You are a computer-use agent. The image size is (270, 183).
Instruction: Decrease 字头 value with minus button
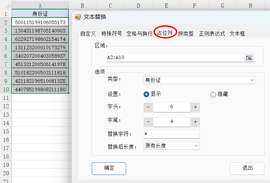point(148,107)
